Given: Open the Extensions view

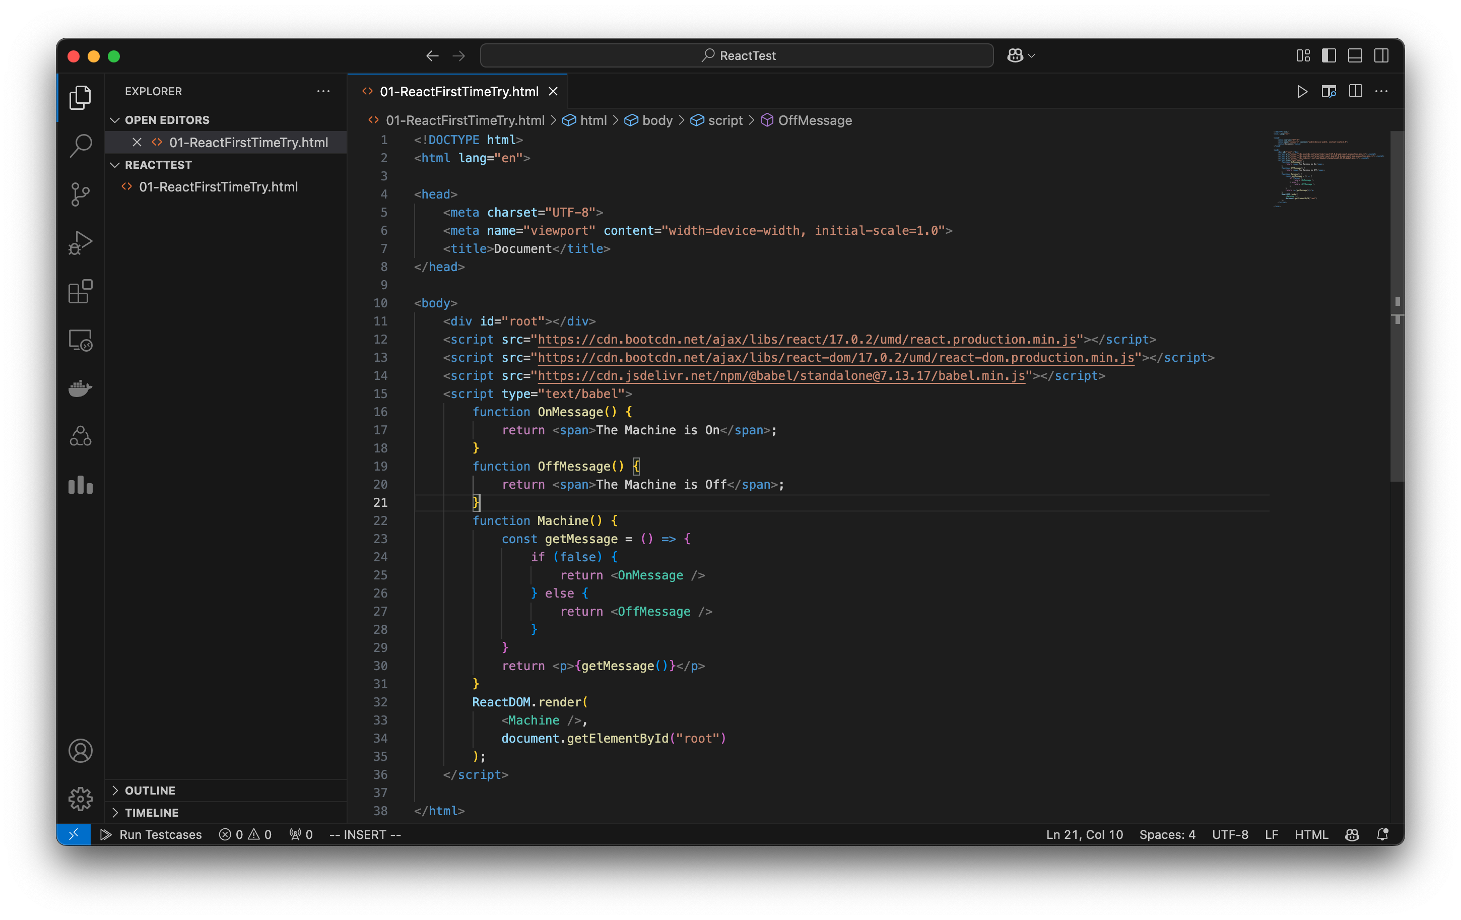Looking at the screenshot, I should (x=80, y=292).
